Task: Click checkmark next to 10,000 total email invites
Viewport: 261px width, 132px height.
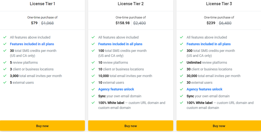Action: click(x=93, y=76)
